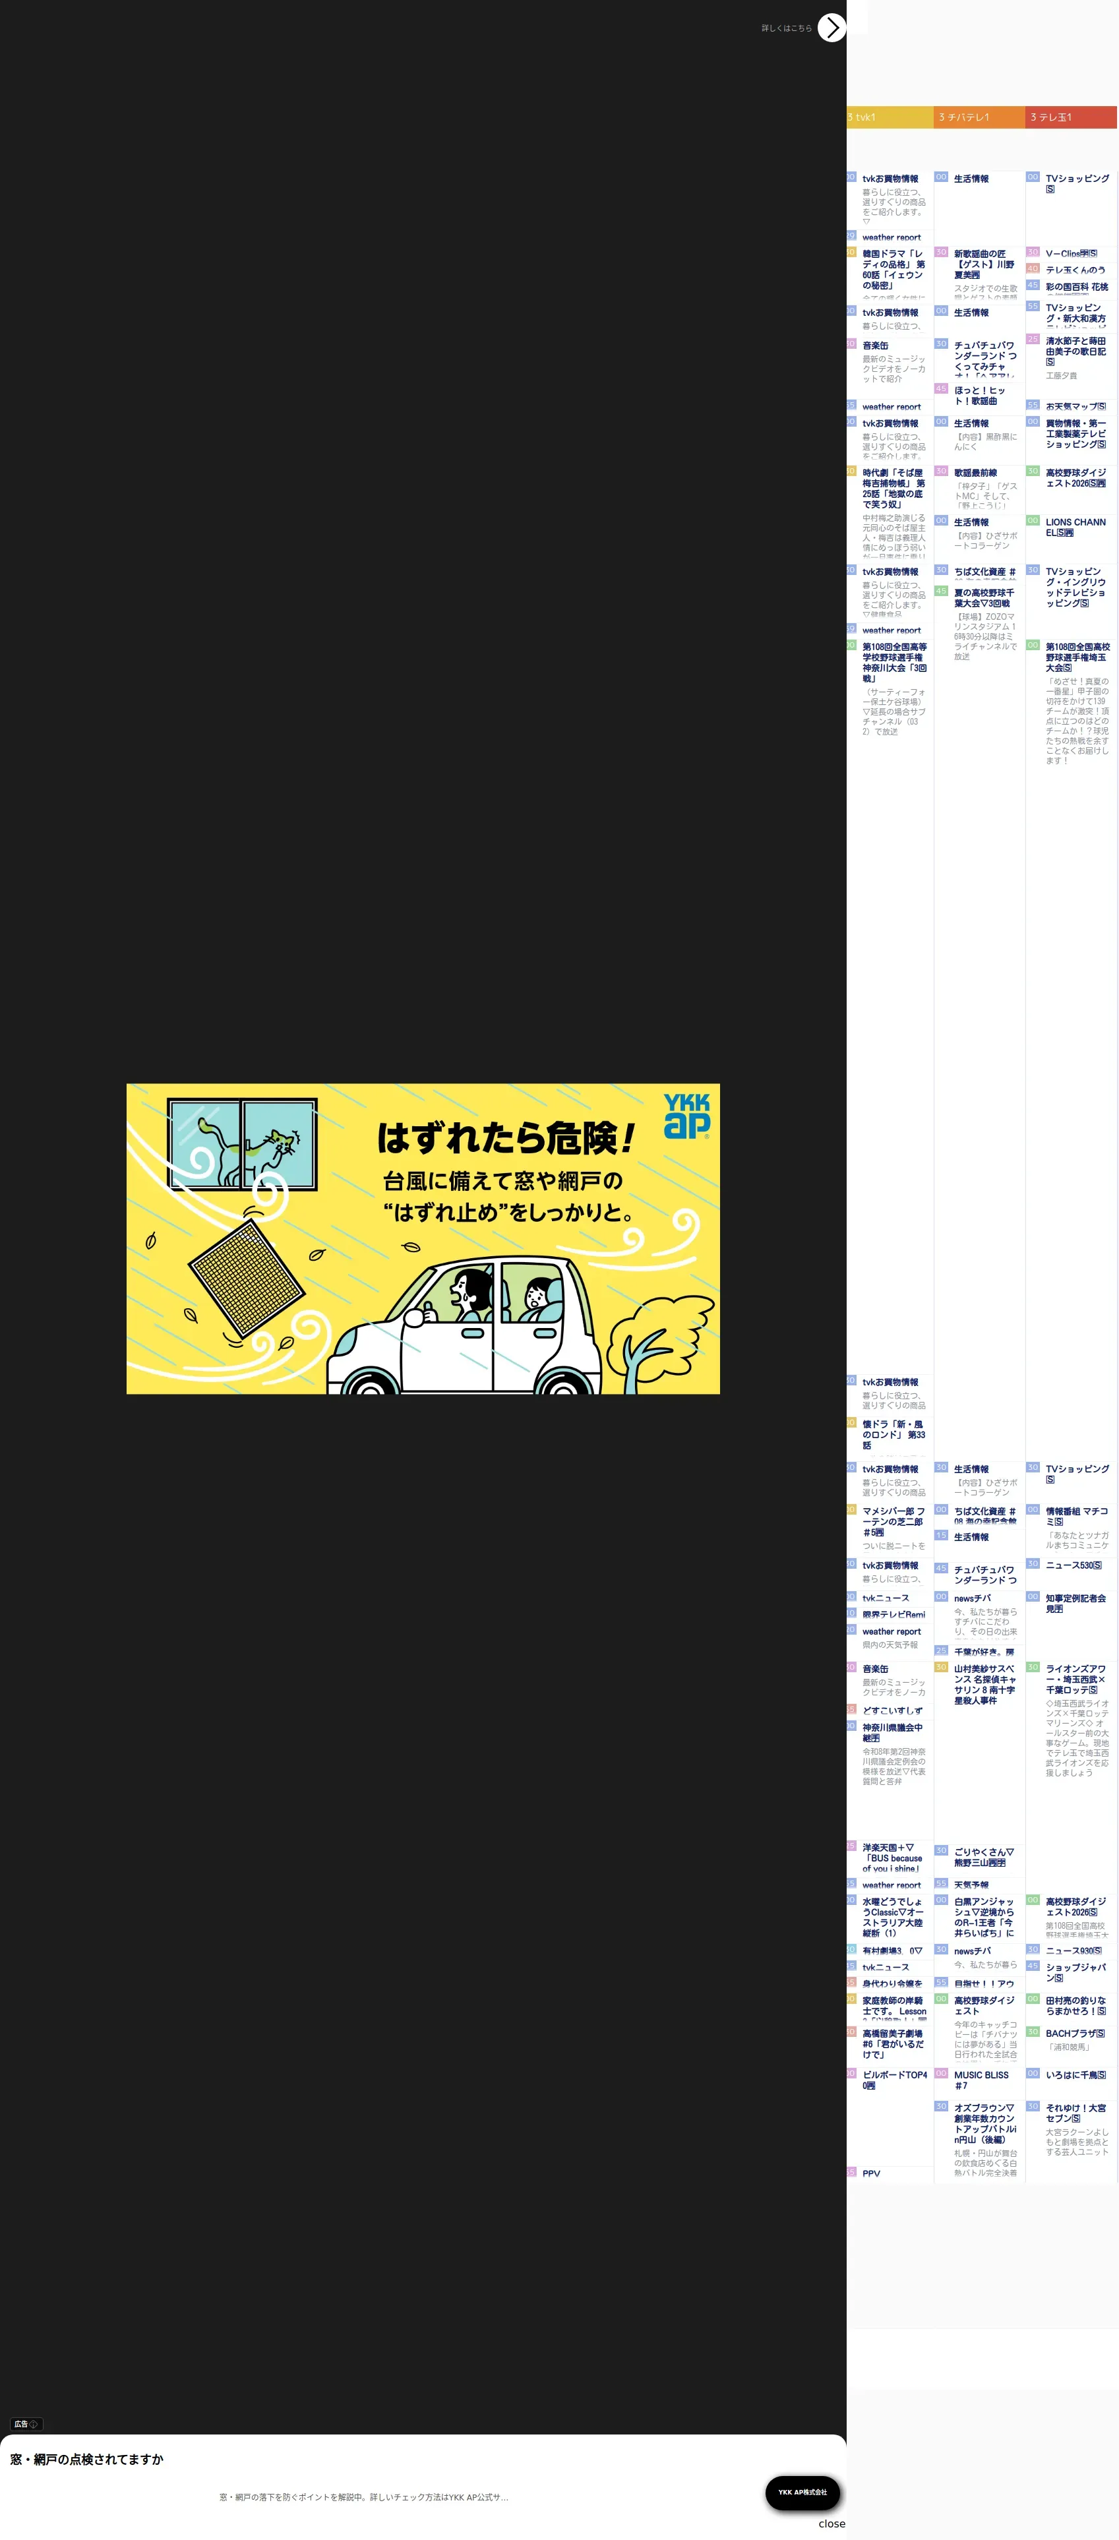Open 情報番組 マチコミ program

(1077, 1517)
